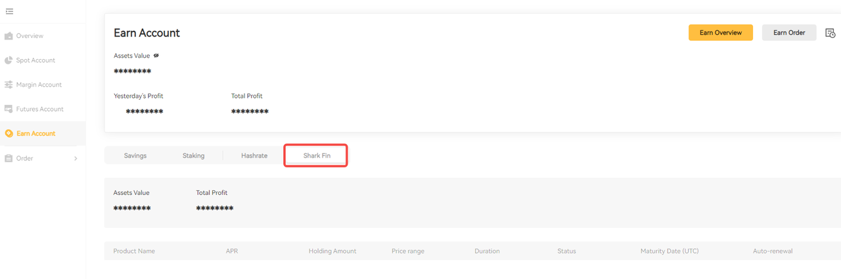Click the Earn Account coin icon
Screen dimensions: 841x279
(9, 133)
